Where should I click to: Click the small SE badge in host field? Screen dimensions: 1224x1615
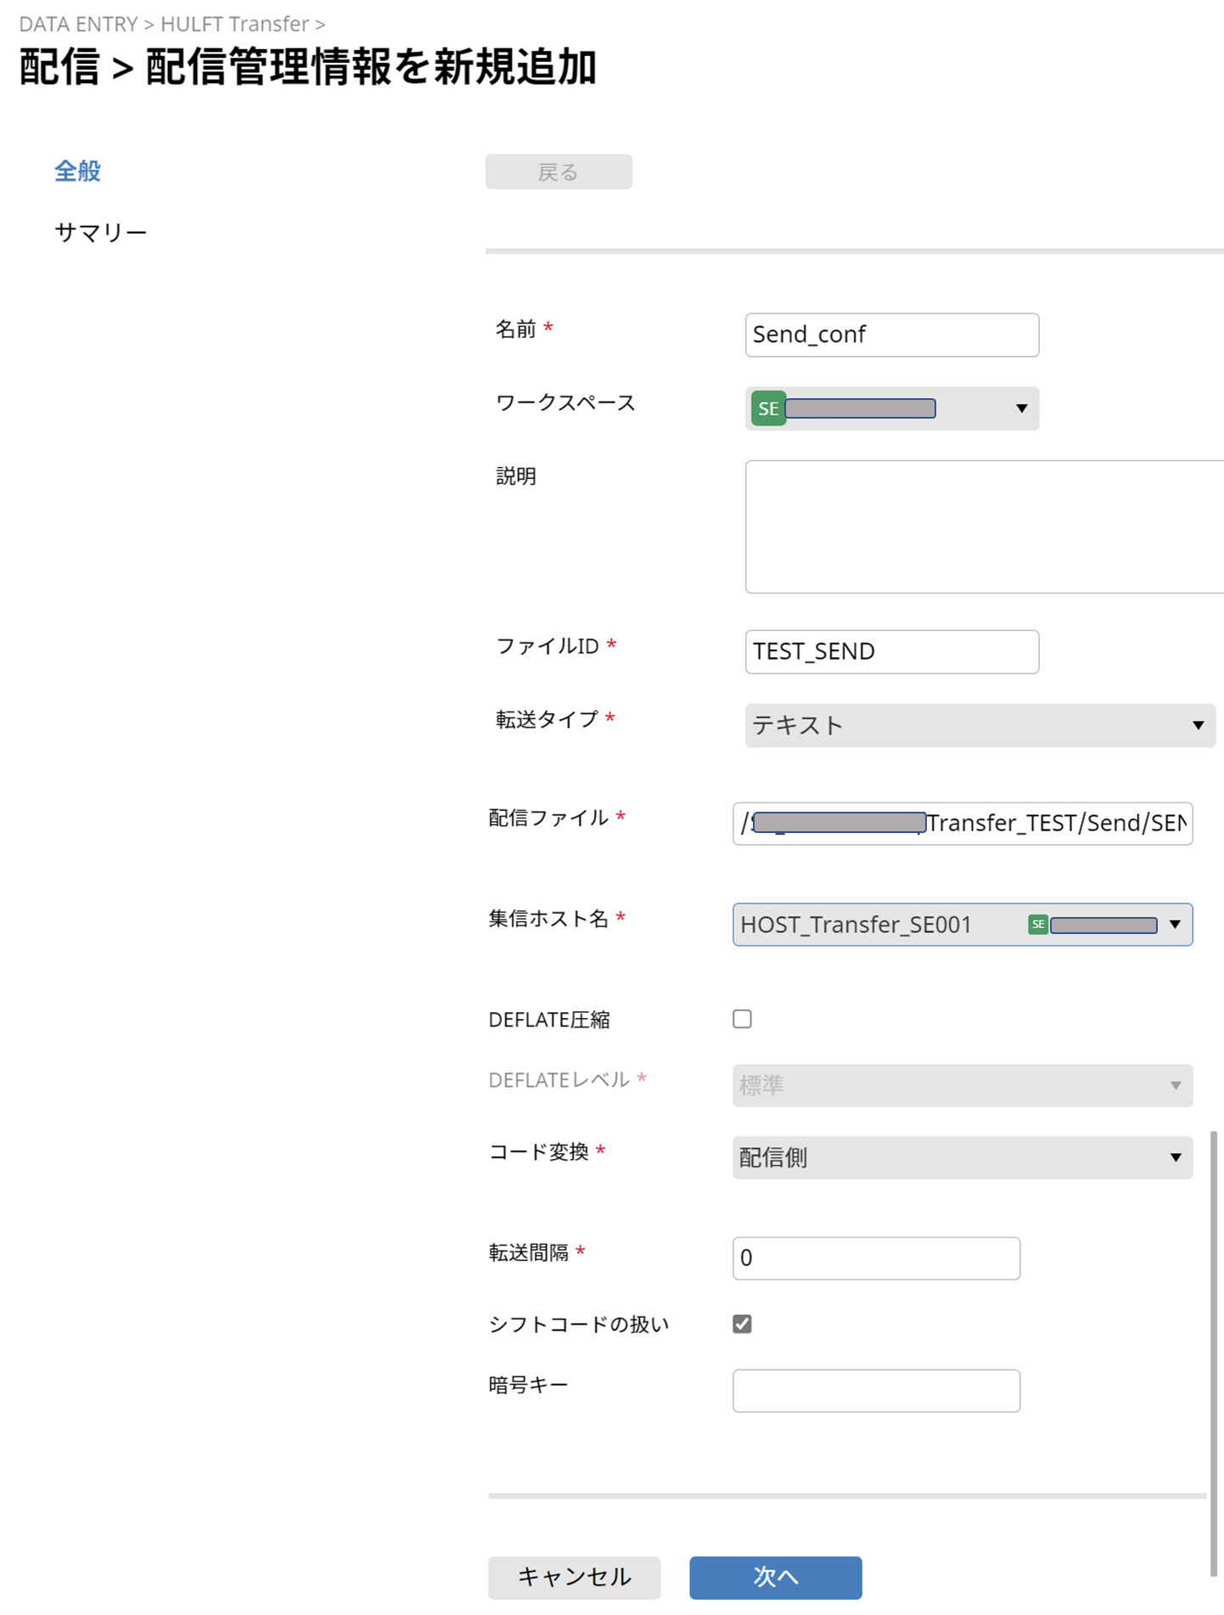[x=1037, y=925]
